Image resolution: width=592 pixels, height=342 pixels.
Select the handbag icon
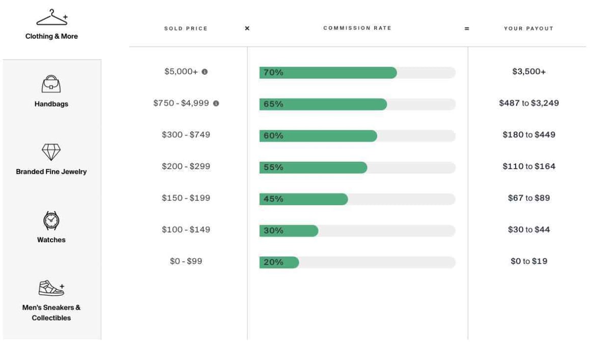(51, 84)
